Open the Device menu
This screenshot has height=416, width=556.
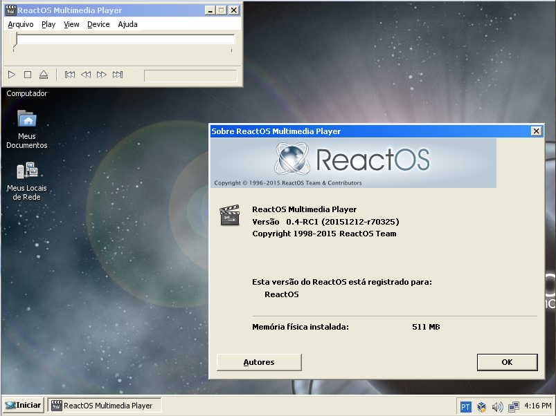click(x=98, y=24)
